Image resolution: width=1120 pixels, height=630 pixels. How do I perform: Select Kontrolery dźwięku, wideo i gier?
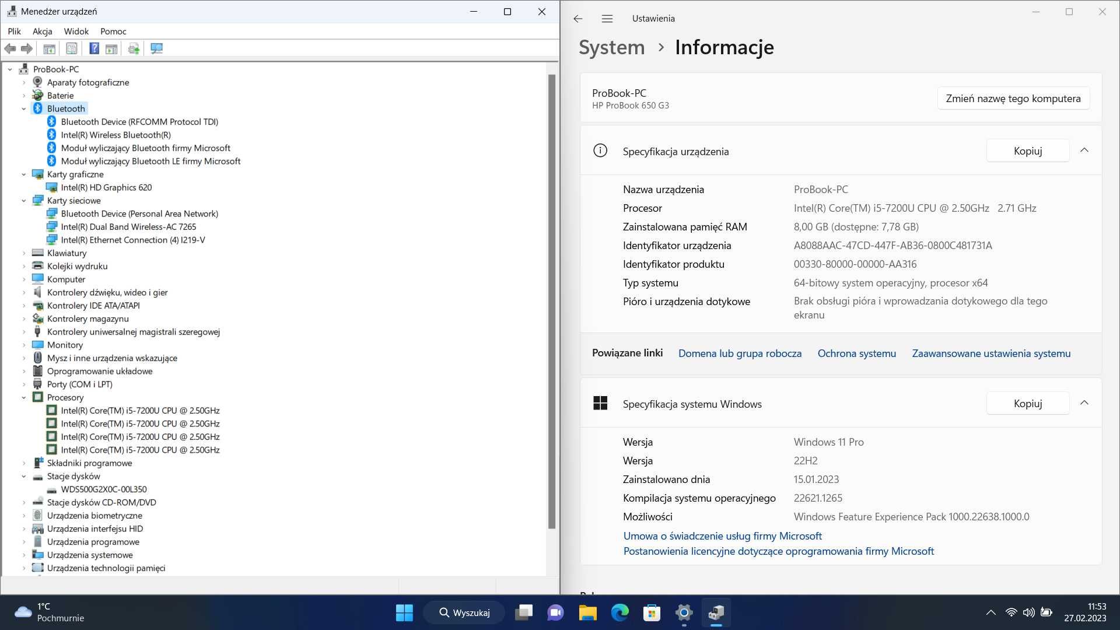point(107,292)
